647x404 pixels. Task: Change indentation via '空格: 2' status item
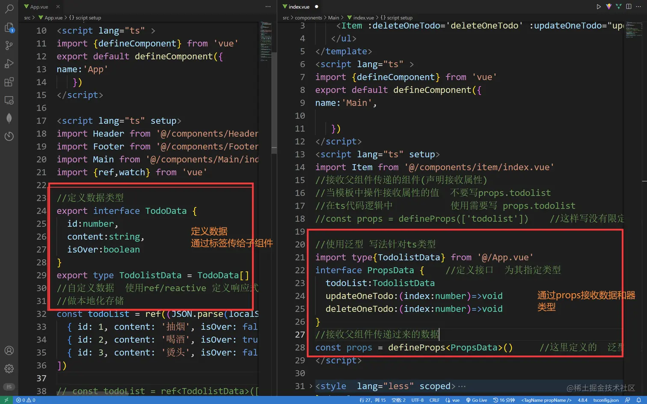398,400
